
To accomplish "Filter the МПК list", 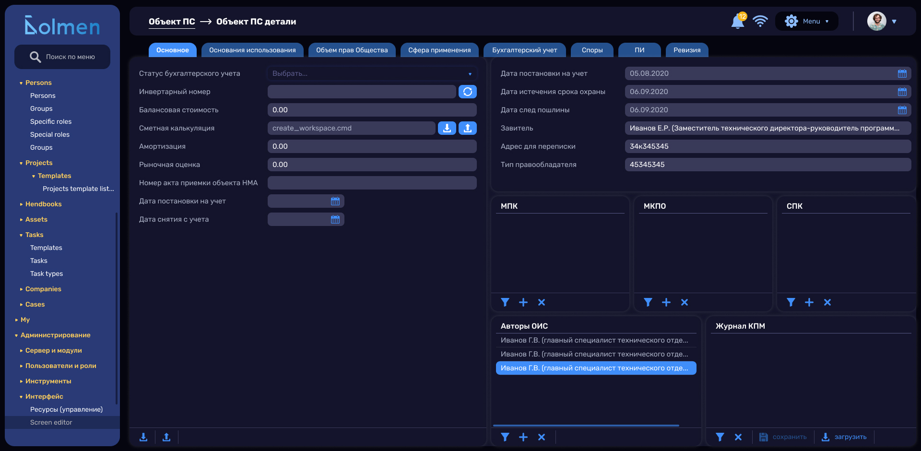I will [x=505, y=302].
